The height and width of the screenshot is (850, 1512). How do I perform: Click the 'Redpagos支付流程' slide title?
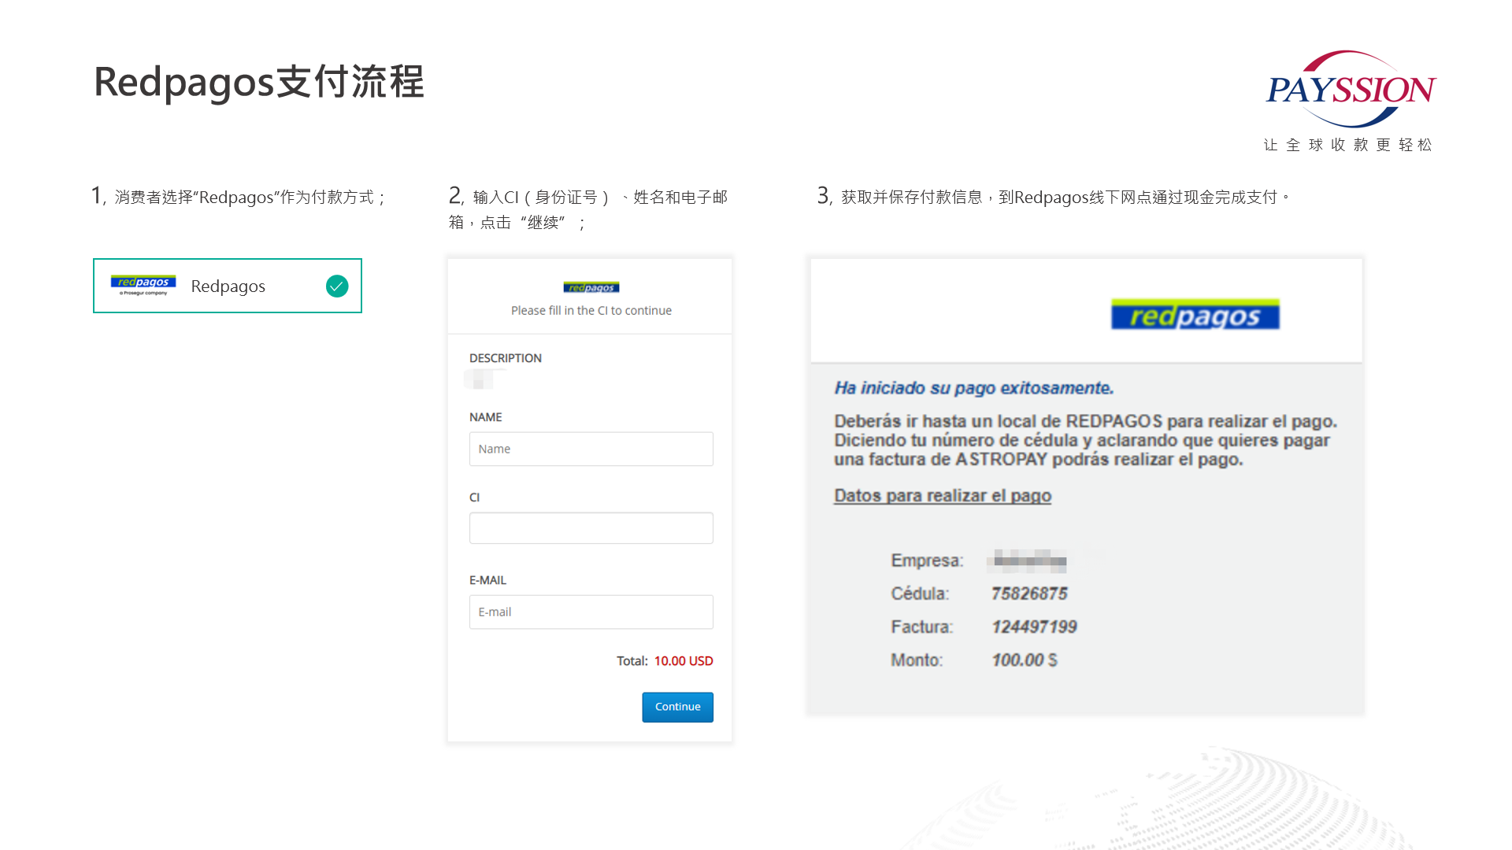pos(259,82)
